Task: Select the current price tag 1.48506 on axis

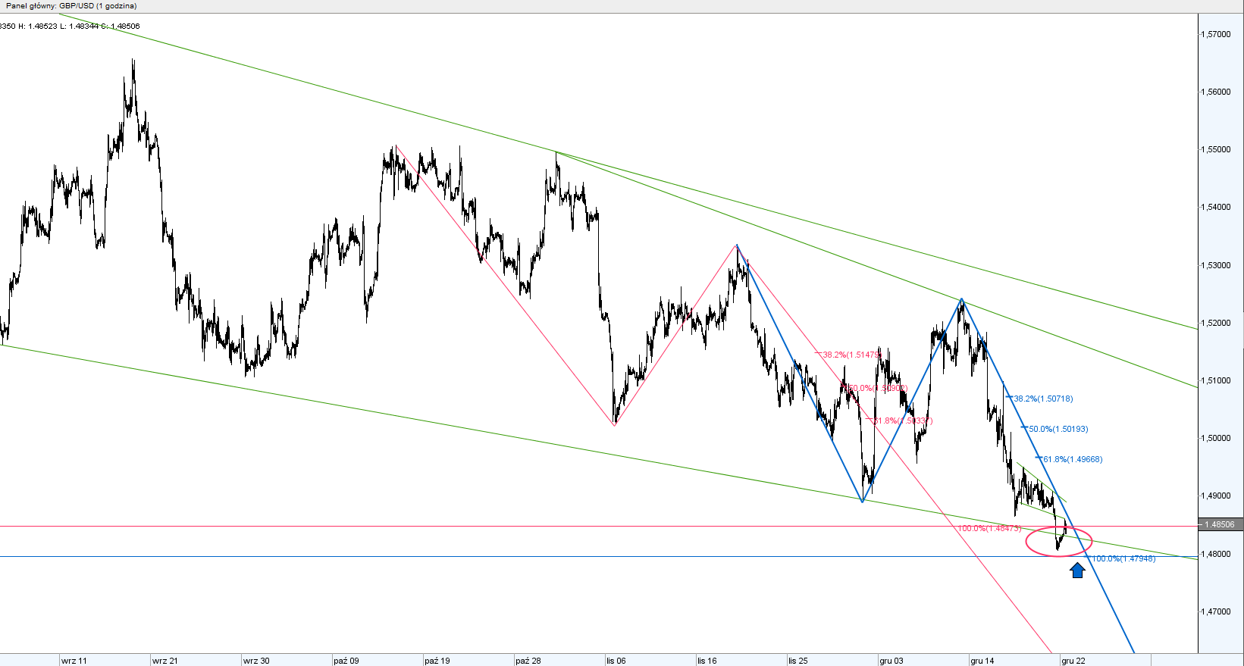Action: [x=1220, y=524]
